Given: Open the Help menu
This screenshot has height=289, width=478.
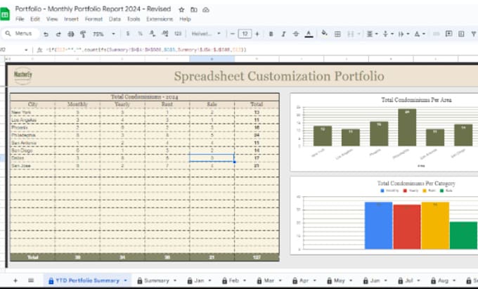Looking at the screenshot, I should [x=185, y=19].
